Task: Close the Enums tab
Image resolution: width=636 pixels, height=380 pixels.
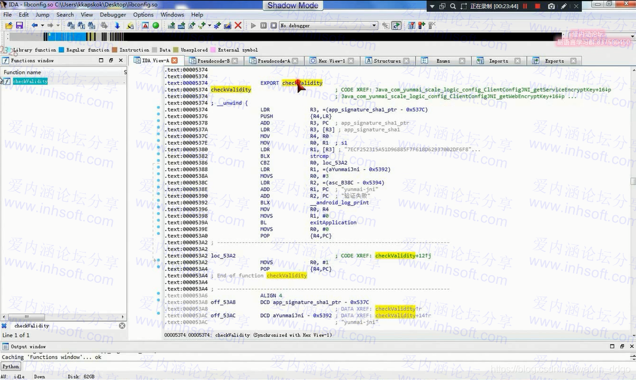Action: point(462,61)
